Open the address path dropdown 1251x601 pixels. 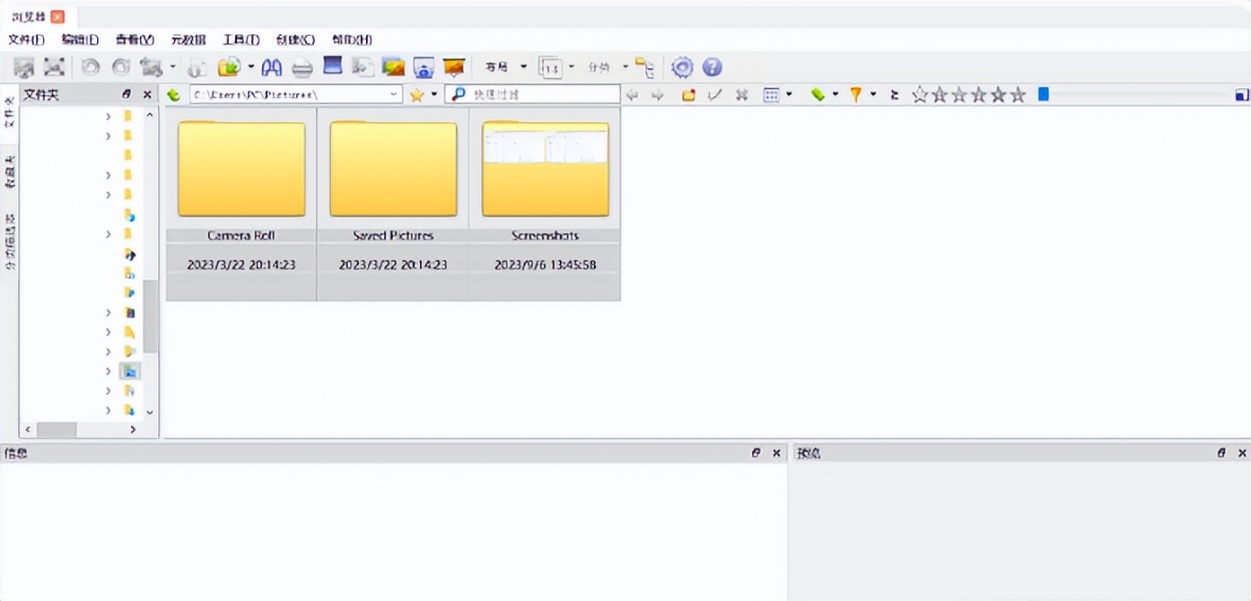point(394,94)
